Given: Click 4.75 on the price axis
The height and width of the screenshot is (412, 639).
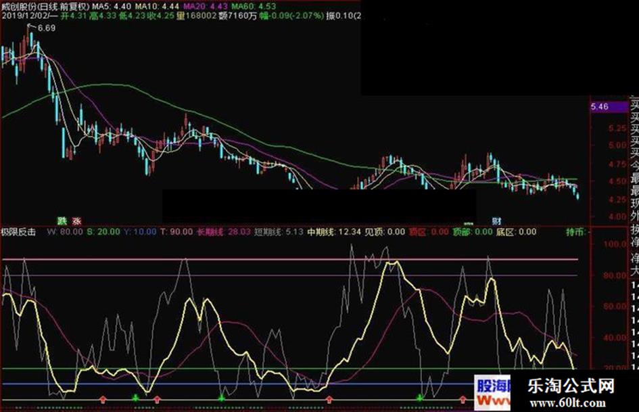Looking at the screenshot, I should point(617,164).
